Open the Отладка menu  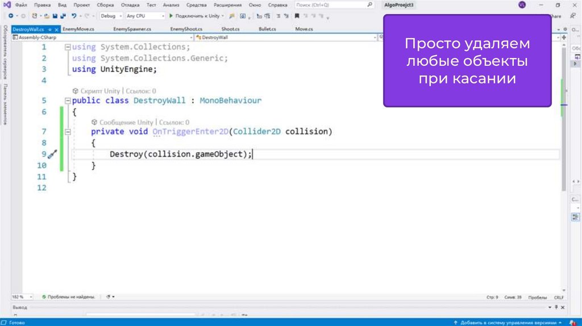pyautogui.click(x=130, y=5)
